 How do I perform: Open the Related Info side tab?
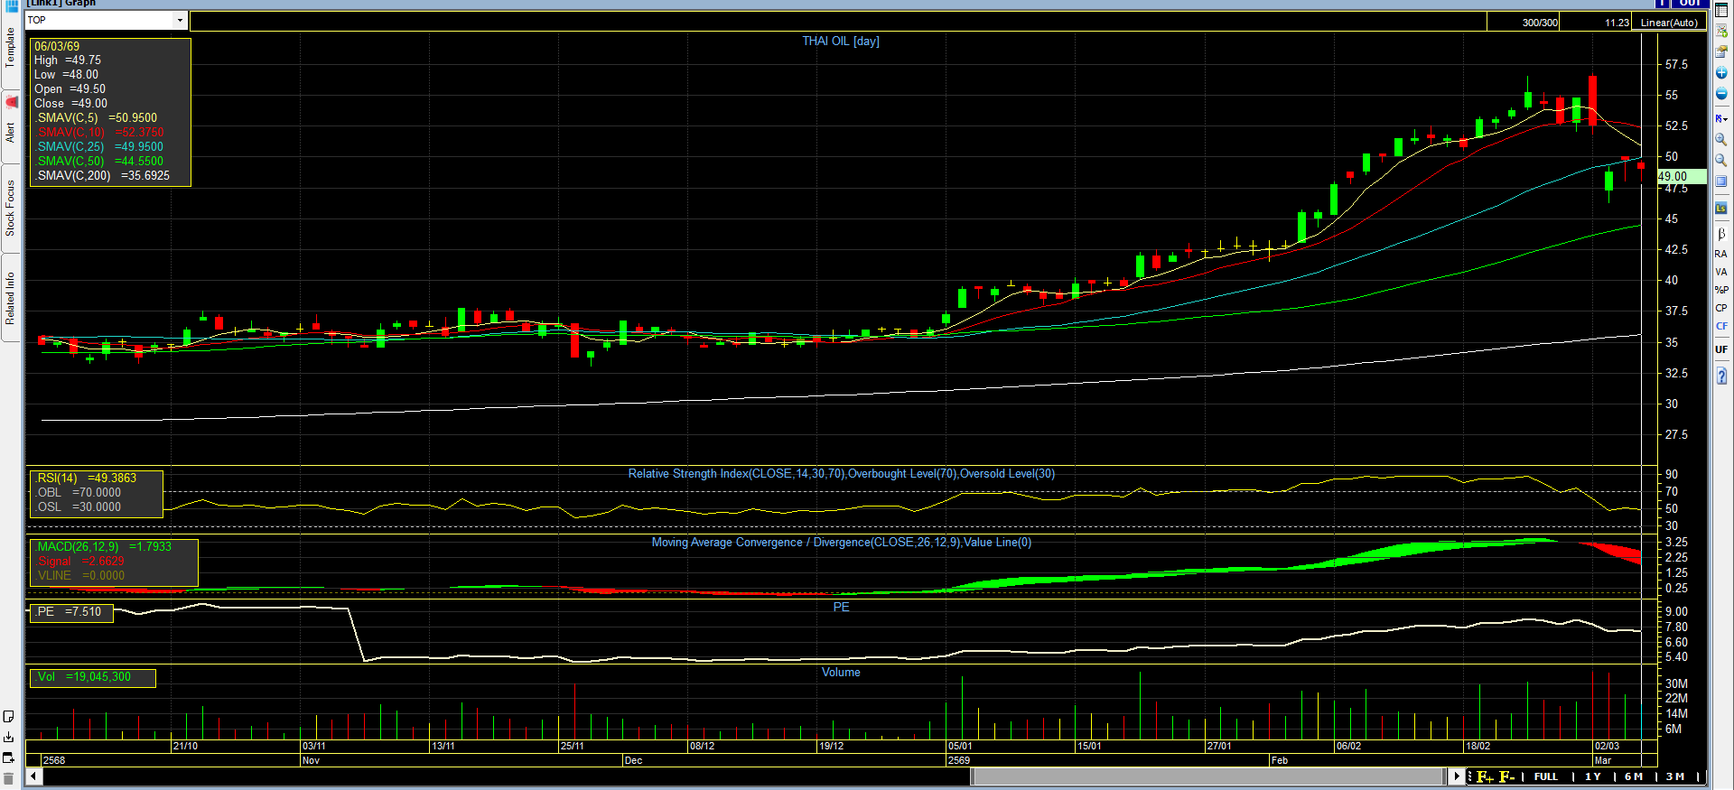(11, 299)
